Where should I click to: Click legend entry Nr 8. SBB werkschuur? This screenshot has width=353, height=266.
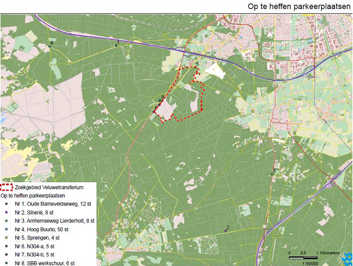tap(44, 263)
